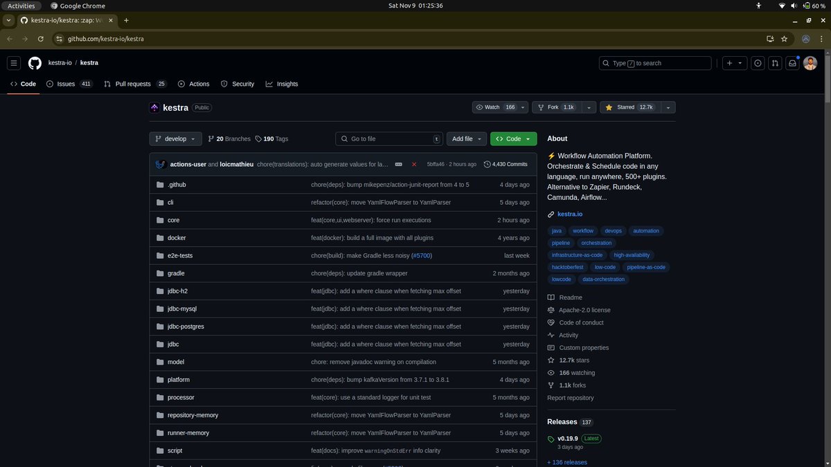Open the .github folder
This screenshot has height=467, width=831.
[177, 185]
